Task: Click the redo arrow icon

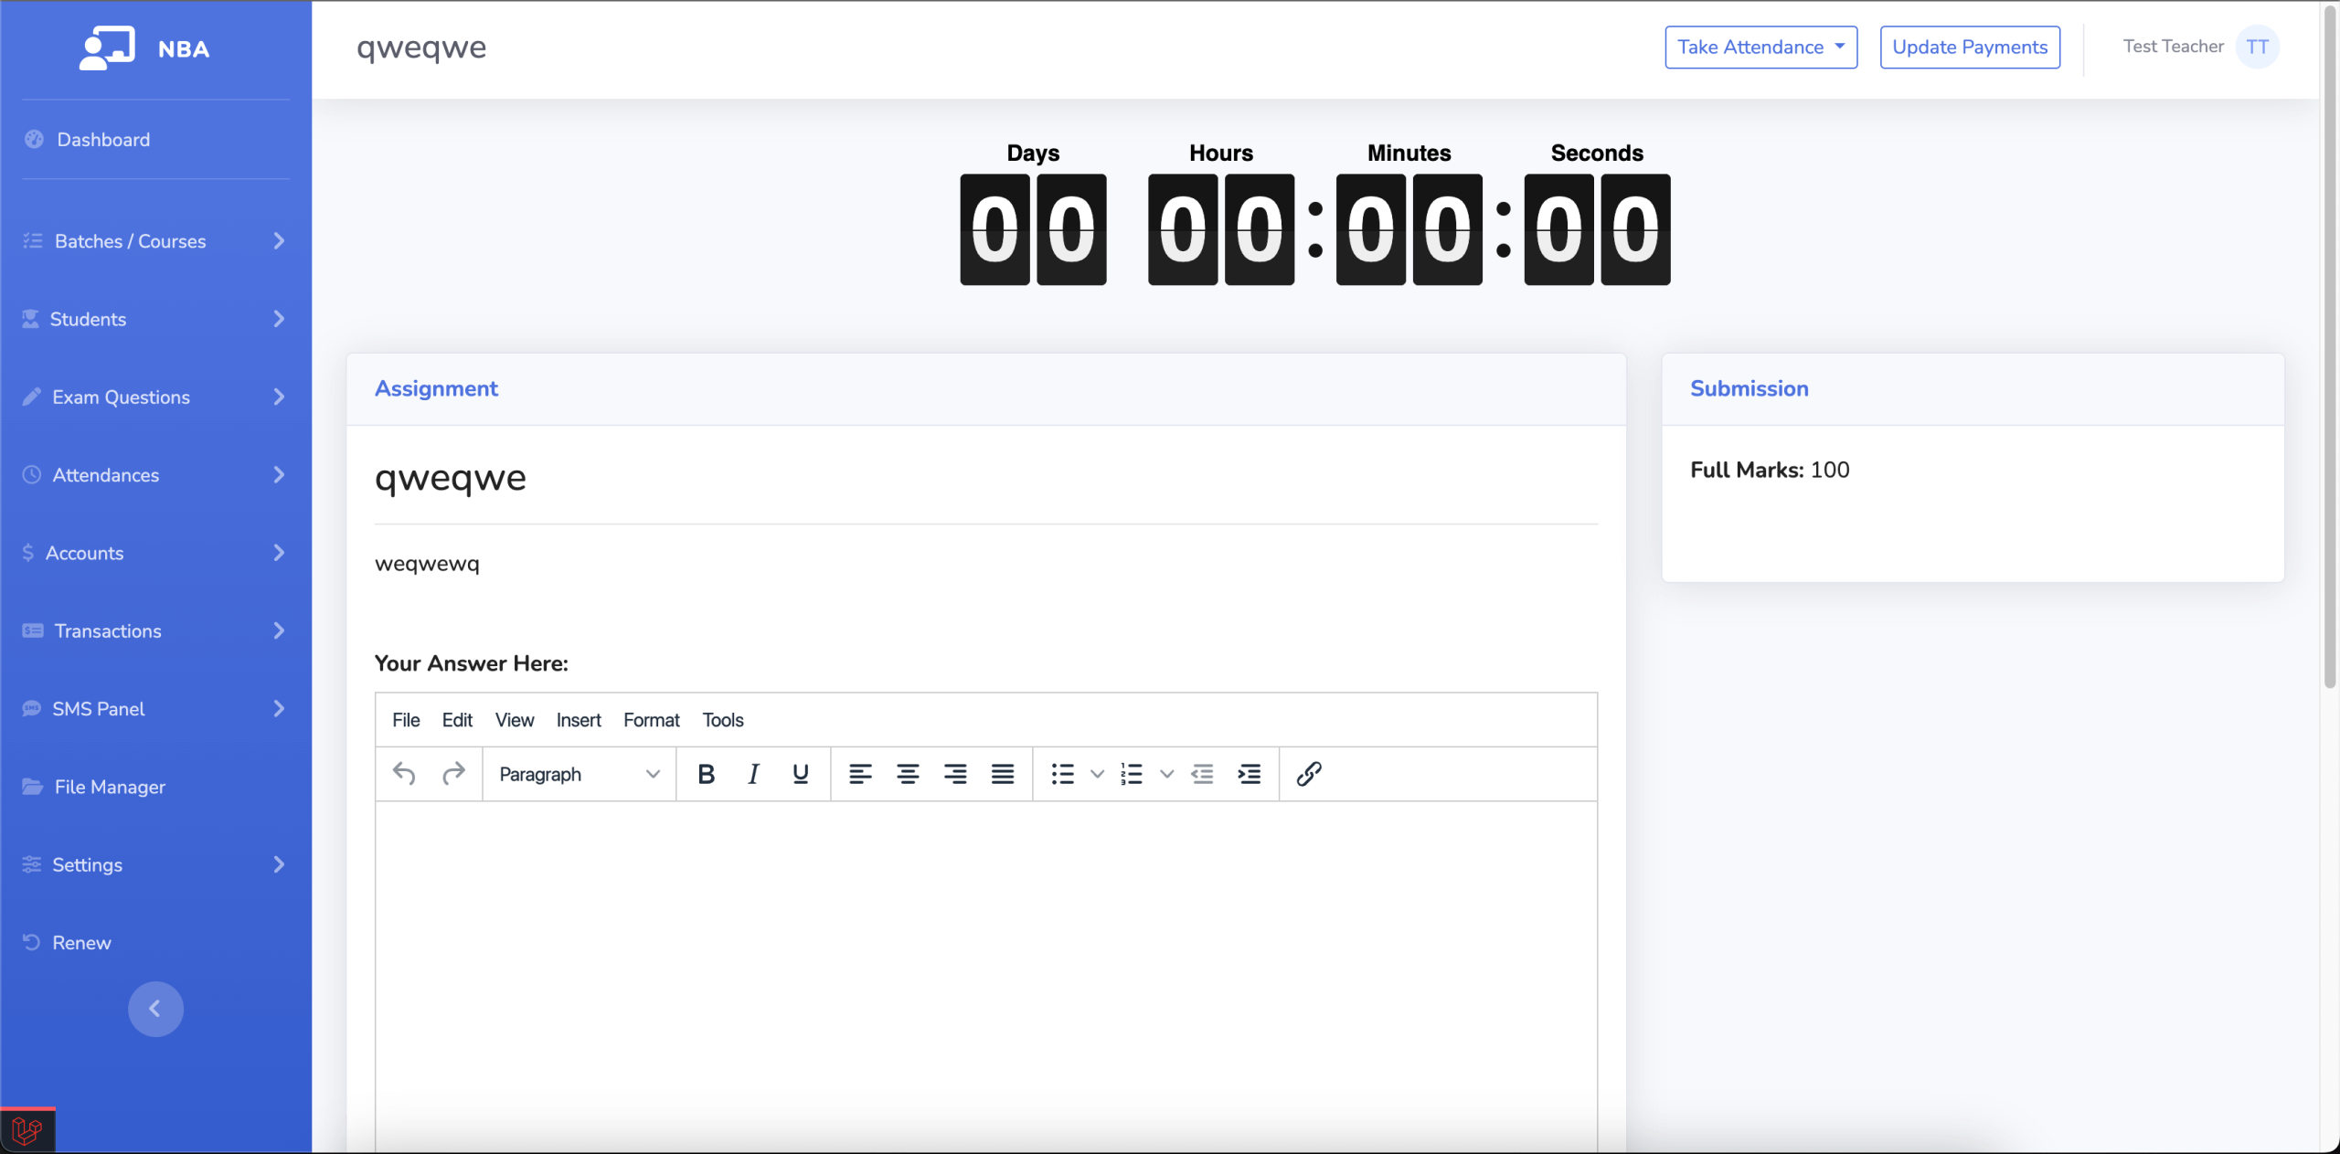Action: click(453, 774)
